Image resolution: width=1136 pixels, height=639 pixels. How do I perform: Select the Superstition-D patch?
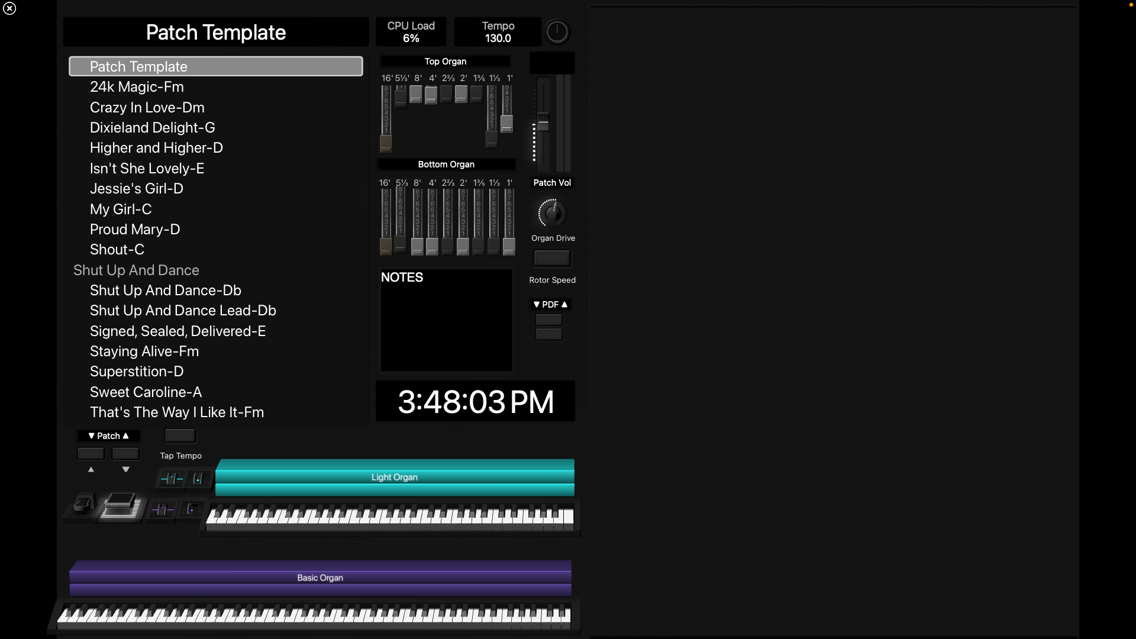pyautogui.click(x=137, y=372)
